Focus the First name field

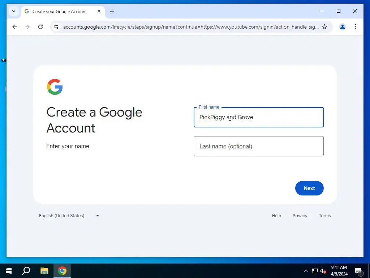[258, 117]
